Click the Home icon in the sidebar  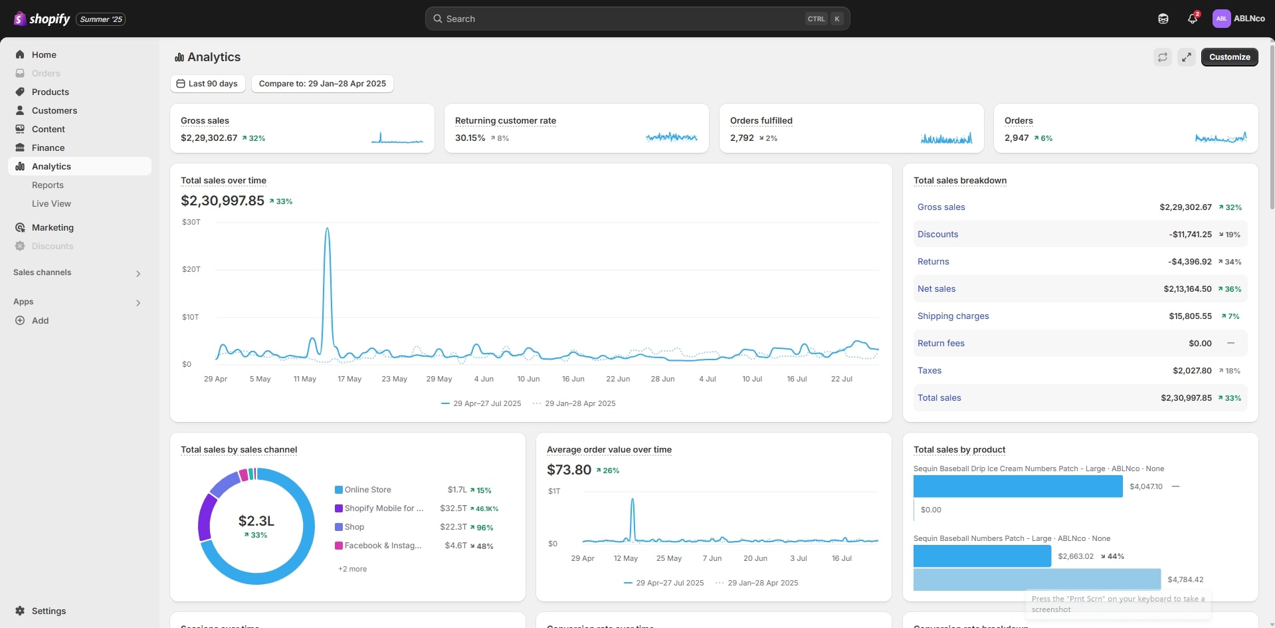(x=20, y=54)
